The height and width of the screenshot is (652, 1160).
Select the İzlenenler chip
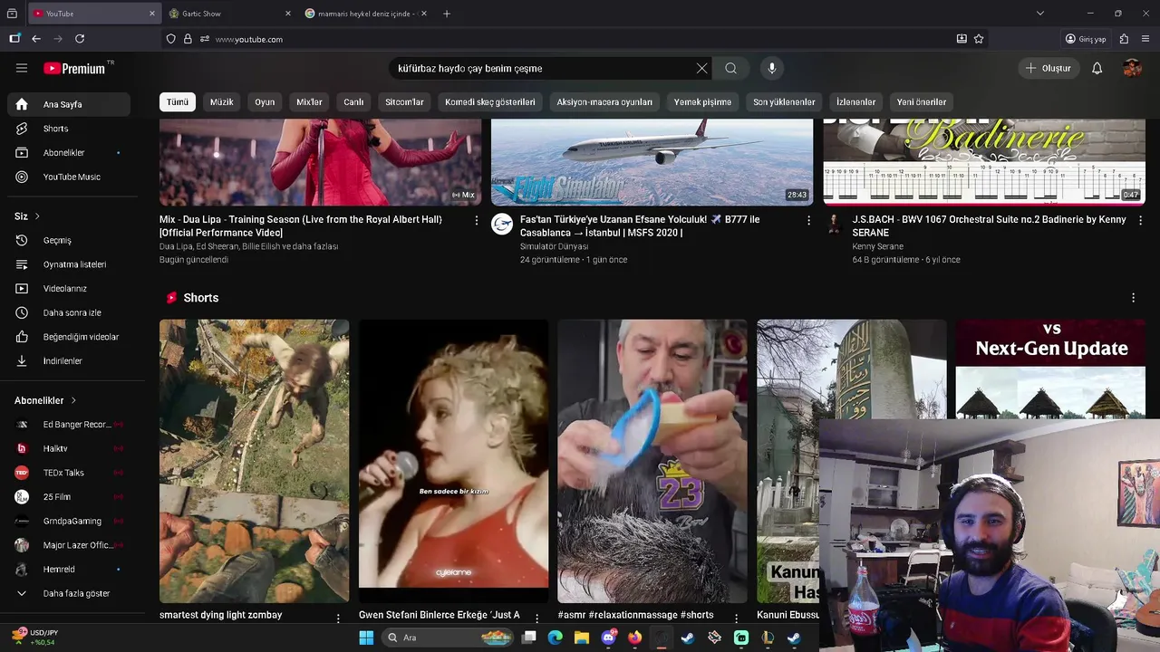[855, 102]
